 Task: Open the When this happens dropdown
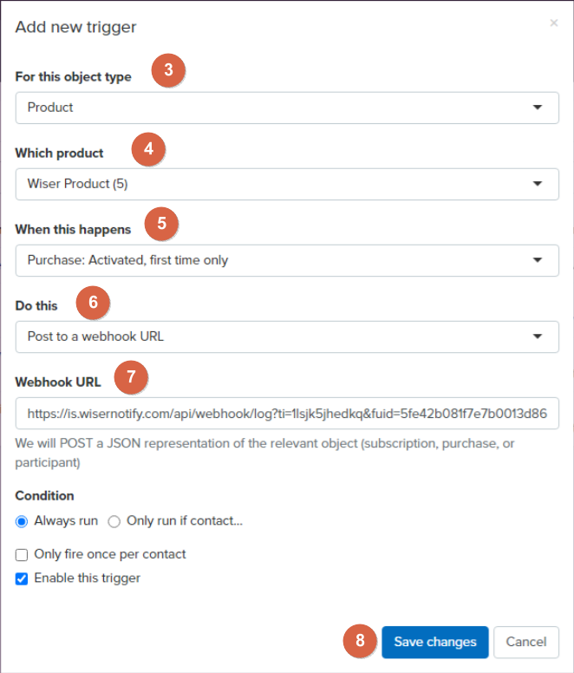tap(287, 260)
